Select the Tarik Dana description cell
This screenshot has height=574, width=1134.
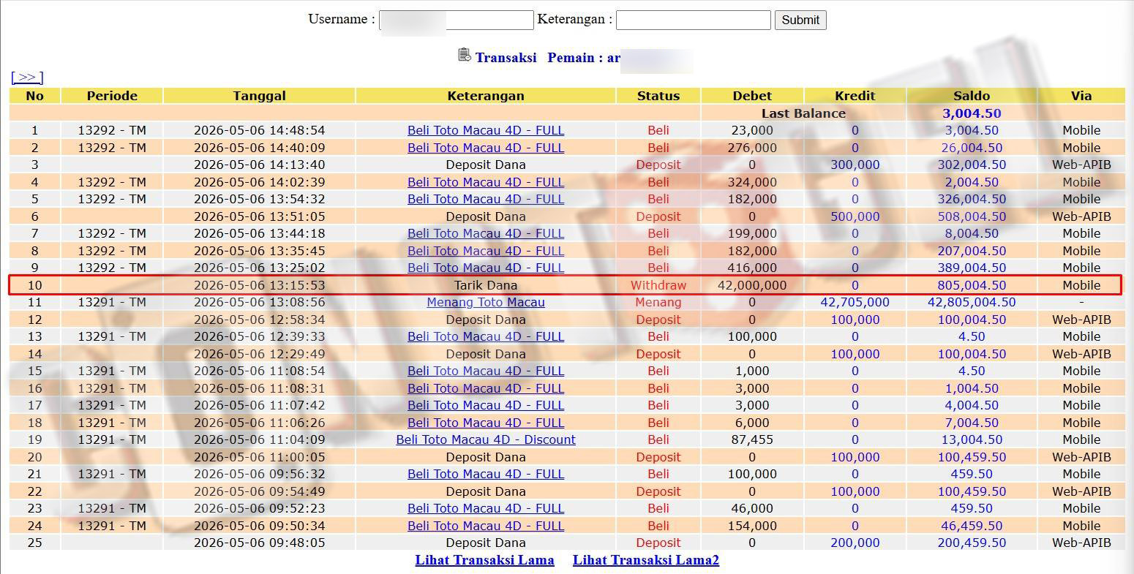486,285
